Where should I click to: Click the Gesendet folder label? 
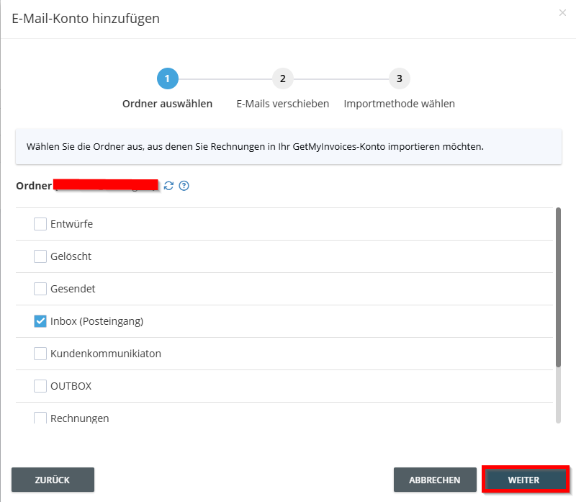pos(73,289)
